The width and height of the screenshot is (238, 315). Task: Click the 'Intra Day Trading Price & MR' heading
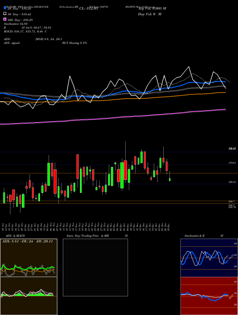pos(88,236)
